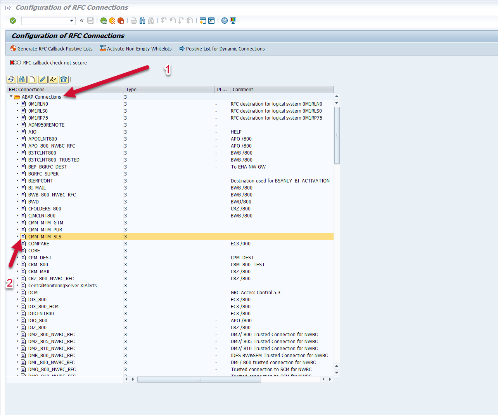
Task: Click the Change pencil icon
Action: pos(43,80)
